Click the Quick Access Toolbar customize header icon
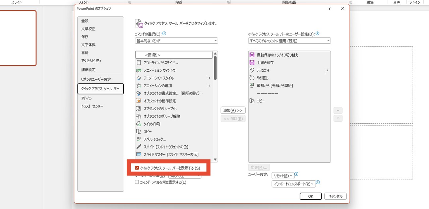Screen dimensions: 429x209 pyautogui.click(x=139, y=23)
